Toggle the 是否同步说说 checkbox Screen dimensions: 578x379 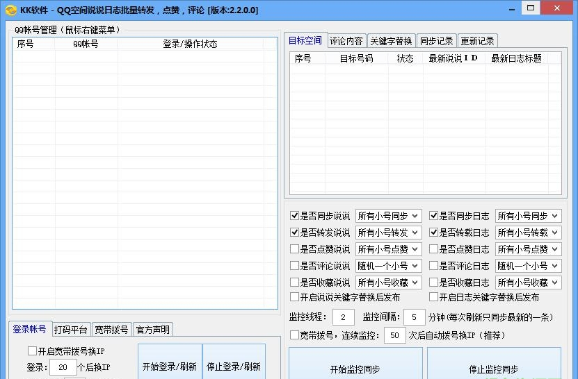click(294, 216)
